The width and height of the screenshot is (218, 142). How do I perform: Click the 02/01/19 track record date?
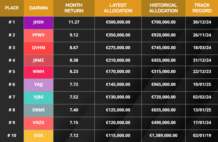[x=202, y=135]
